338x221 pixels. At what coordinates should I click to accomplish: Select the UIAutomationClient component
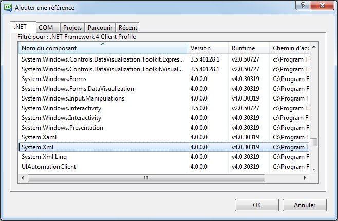point(48,167)
